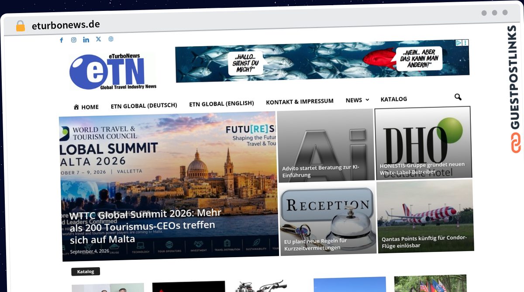The width and height of the screenshot is (524, 292).
Task: Click the September 4, 2026 date text
Action: tap(90, 251)
